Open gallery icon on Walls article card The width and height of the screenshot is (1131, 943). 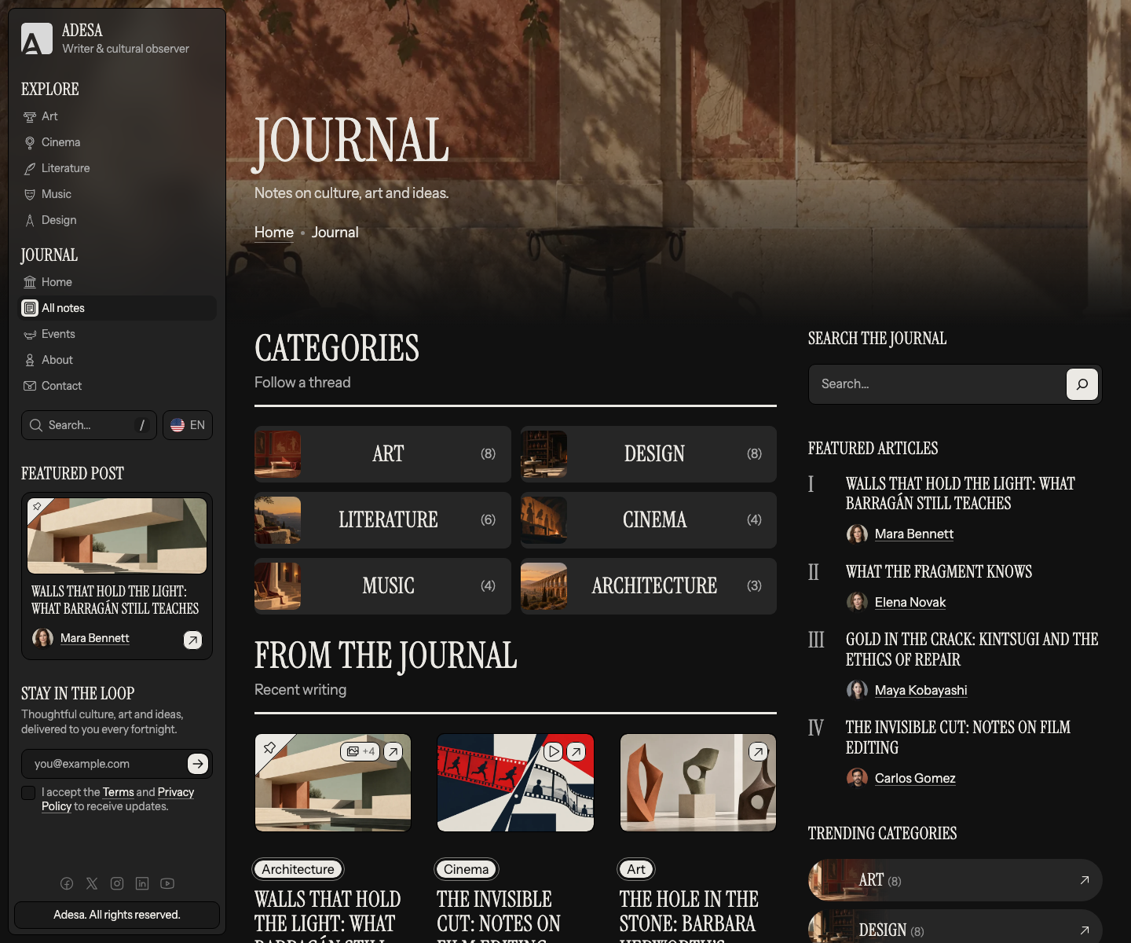pos(361,751)
